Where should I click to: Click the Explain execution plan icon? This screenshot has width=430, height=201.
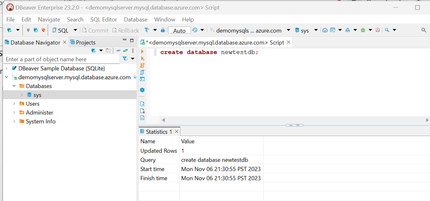(x=142, y=72)
